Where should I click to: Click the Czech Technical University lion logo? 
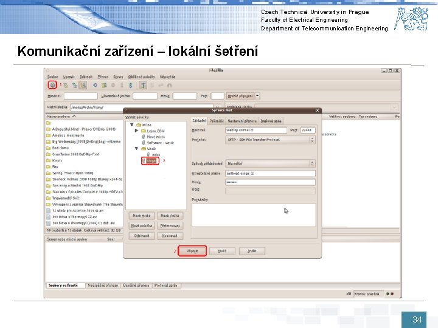click(411, 19)
